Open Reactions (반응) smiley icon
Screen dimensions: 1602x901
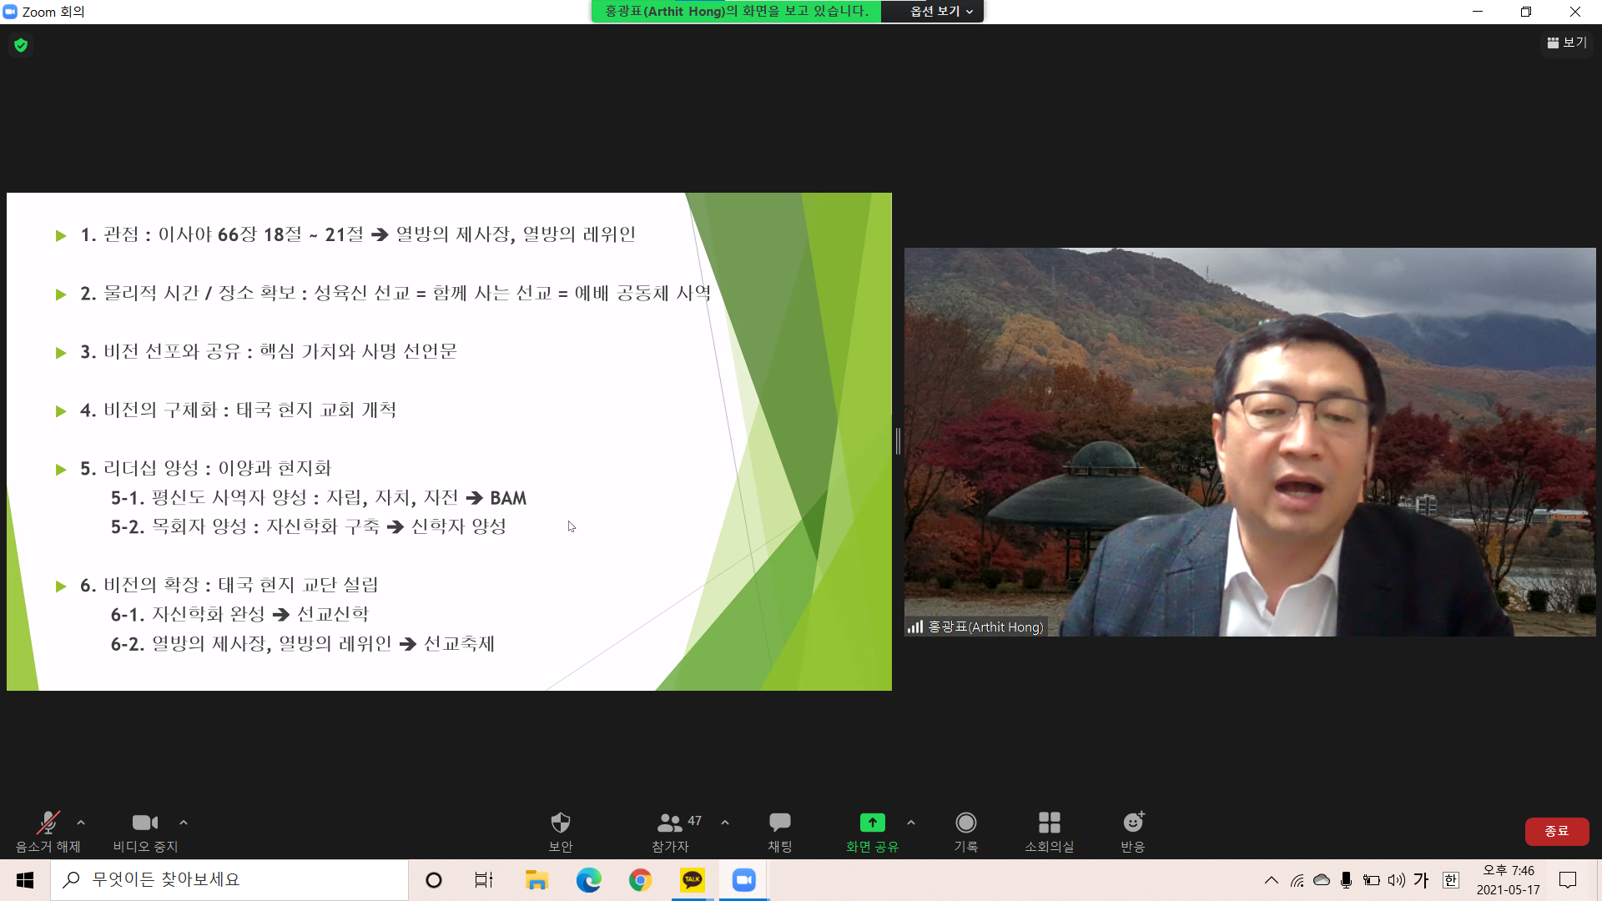1132,831
